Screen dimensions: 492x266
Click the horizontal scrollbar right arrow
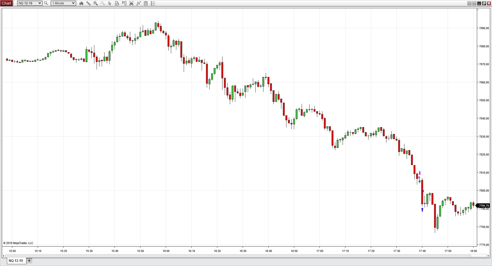coord(488,256)
